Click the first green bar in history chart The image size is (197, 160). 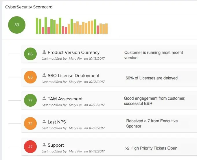[x=37, y=26]
